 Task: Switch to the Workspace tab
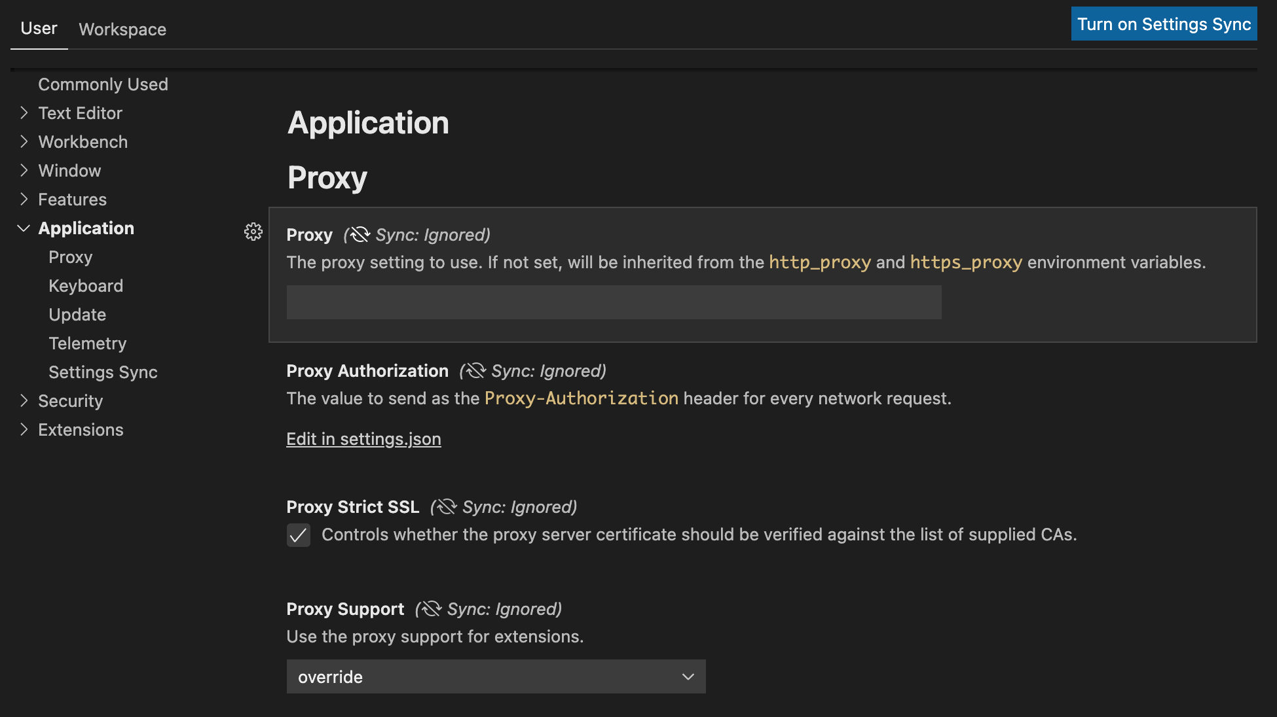tap(122, 29)
